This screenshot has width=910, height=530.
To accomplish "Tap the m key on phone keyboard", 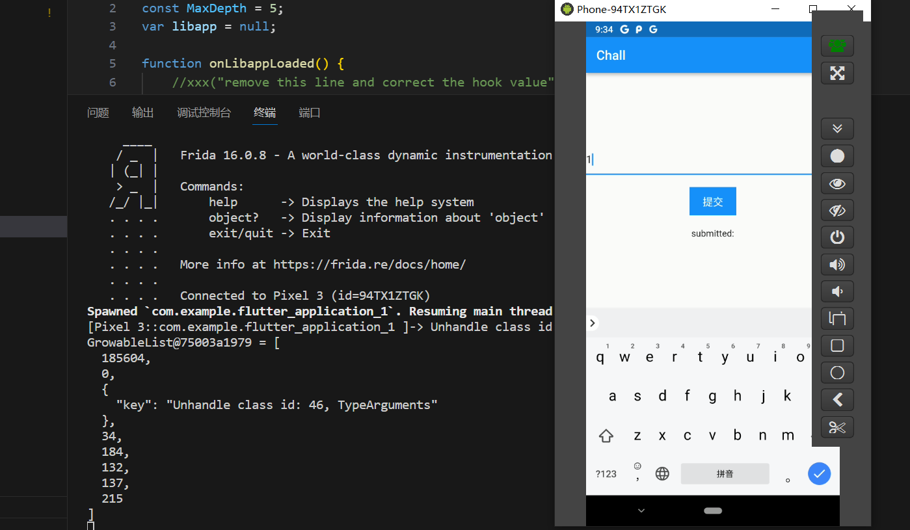I will pyautogui.click(x=788, y=436).
